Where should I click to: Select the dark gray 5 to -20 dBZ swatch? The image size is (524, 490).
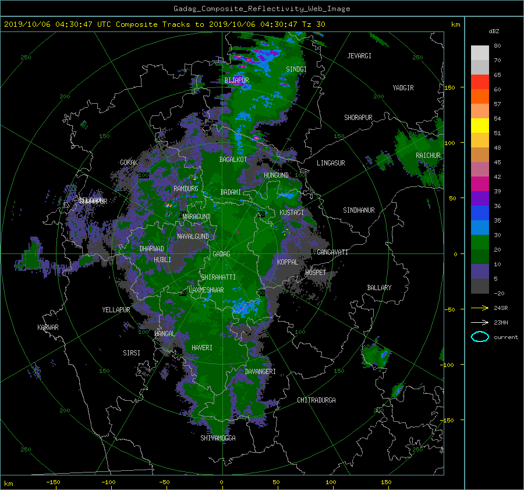pos(480,286)
